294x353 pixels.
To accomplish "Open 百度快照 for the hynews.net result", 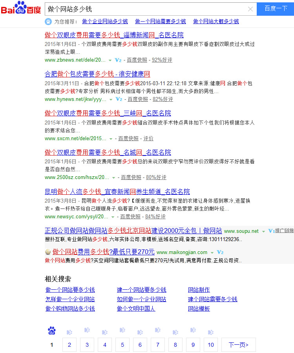I will tap(138, 99).
